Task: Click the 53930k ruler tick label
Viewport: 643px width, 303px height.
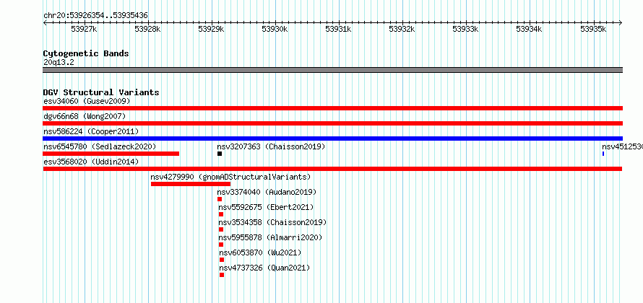Action: click(275, 29)
